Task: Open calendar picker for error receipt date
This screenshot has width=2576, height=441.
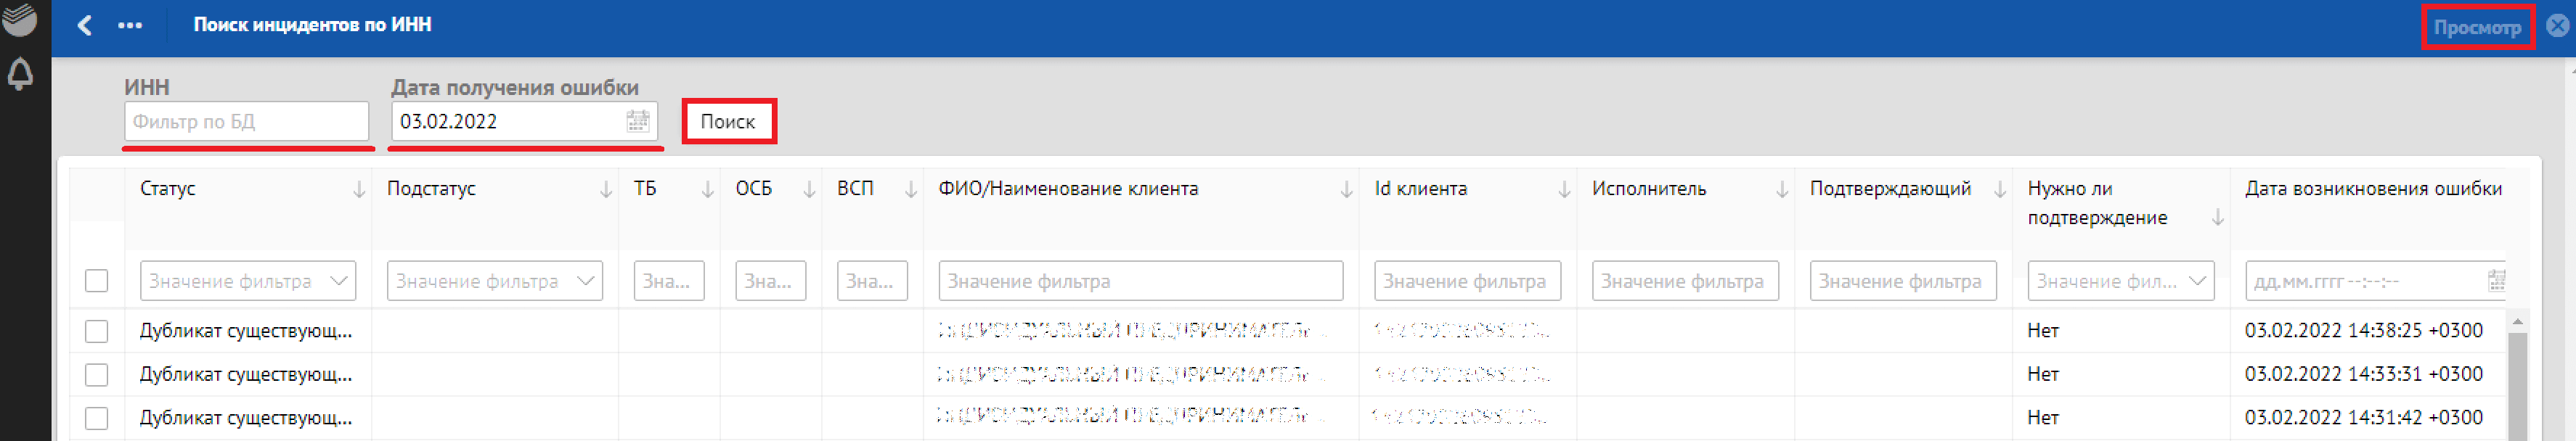Action: 637,121
